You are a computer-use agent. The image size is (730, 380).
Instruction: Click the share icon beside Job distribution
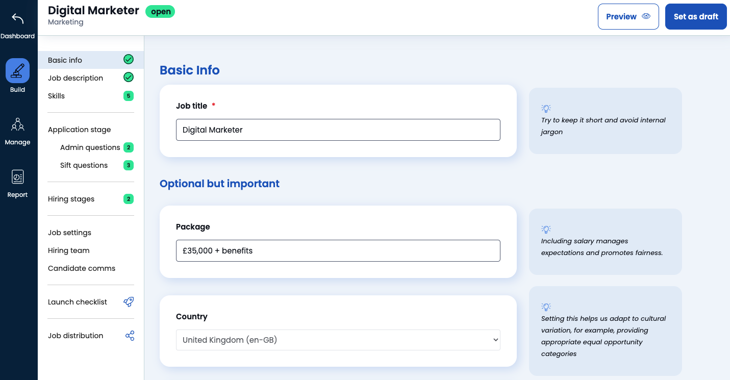tap(129, 335)
